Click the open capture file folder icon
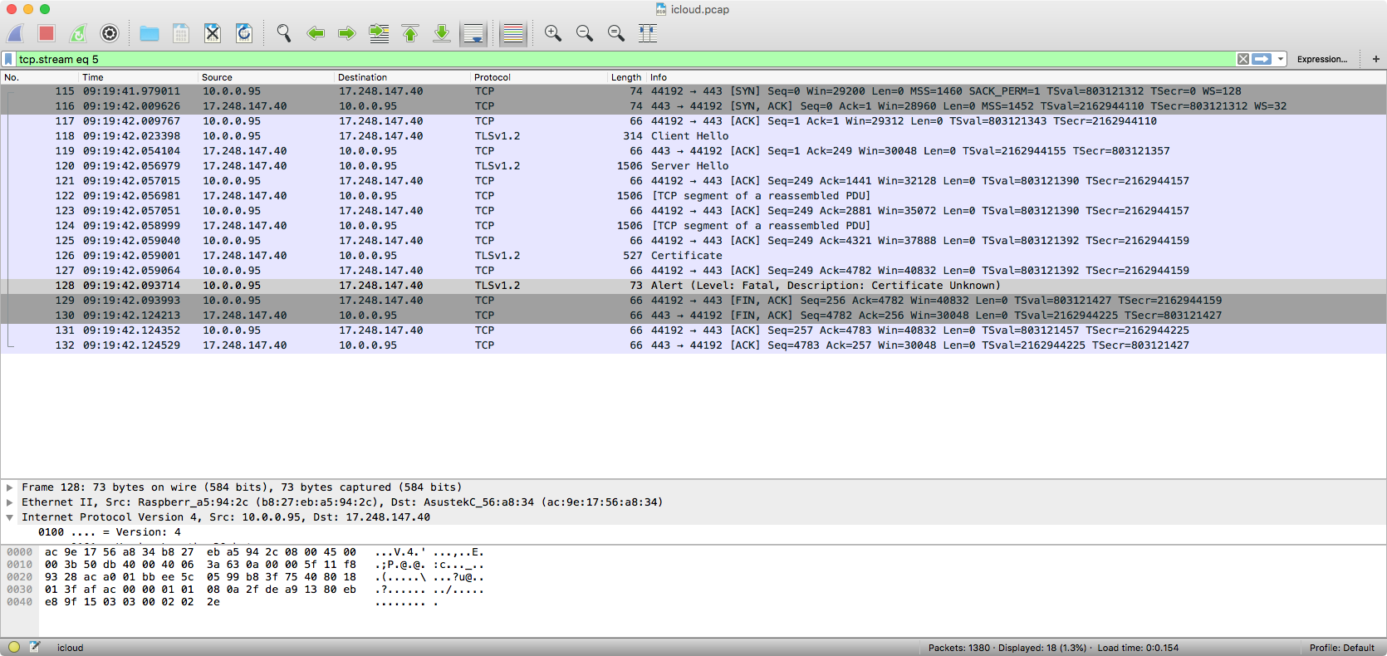The height and width of the screenshot is (656, 1387). click(149, 33)
